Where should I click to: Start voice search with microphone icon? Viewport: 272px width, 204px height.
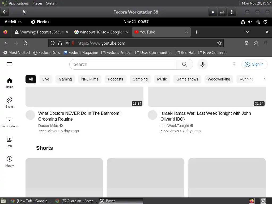(202, 64)
